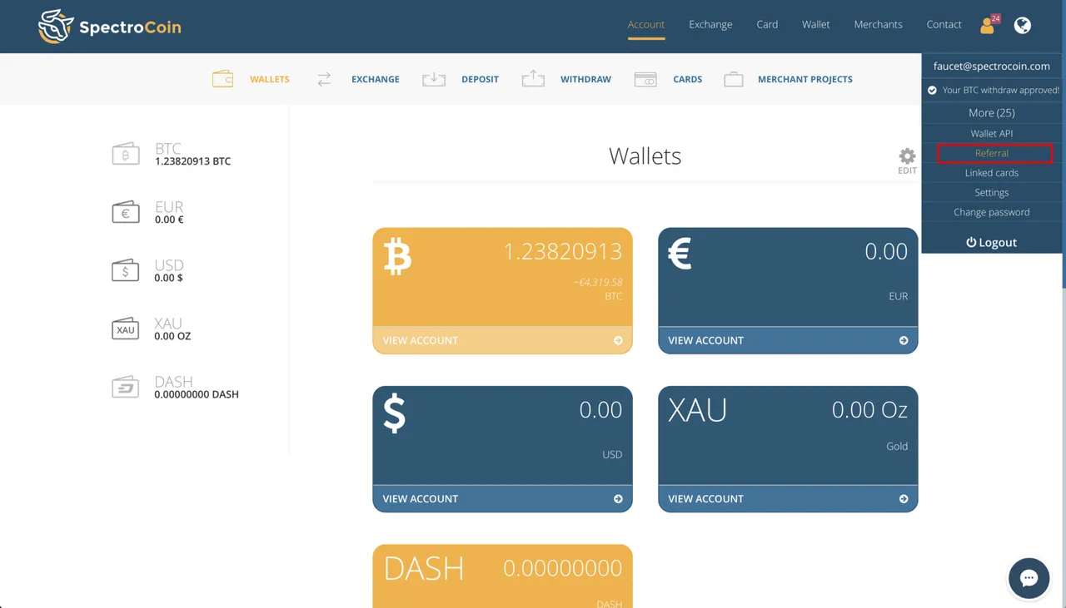Click the SpectroCoin logo
The width and height of the screenshot is (1066, 608).
click(x=109, y=27)
